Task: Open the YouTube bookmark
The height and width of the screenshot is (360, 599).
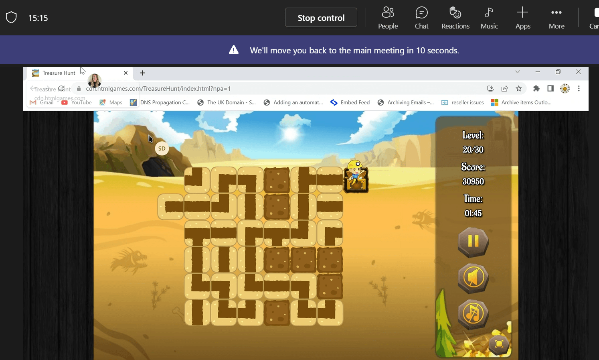Action: (77, 102)
